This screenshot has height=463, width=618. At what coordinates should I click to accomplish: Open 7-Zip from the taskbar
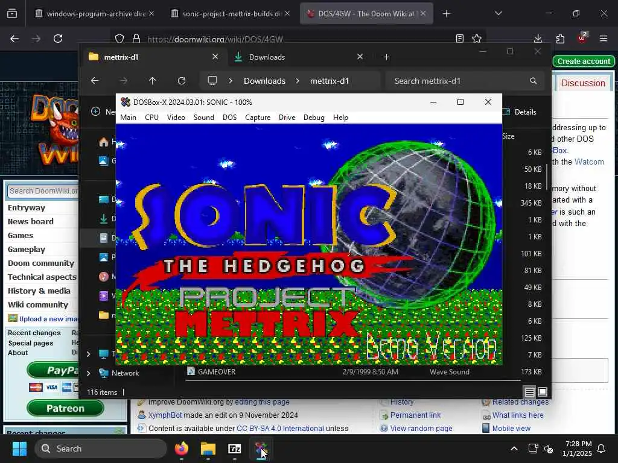tap(235, 449)
